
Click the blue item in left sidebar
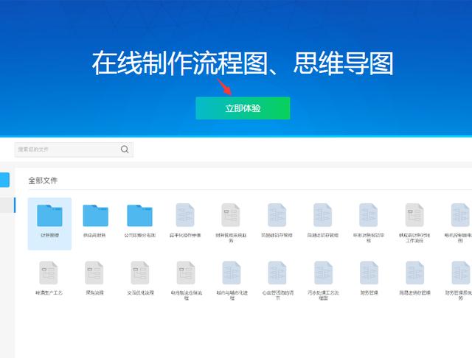pyautogui.click(x=4, y=180)
